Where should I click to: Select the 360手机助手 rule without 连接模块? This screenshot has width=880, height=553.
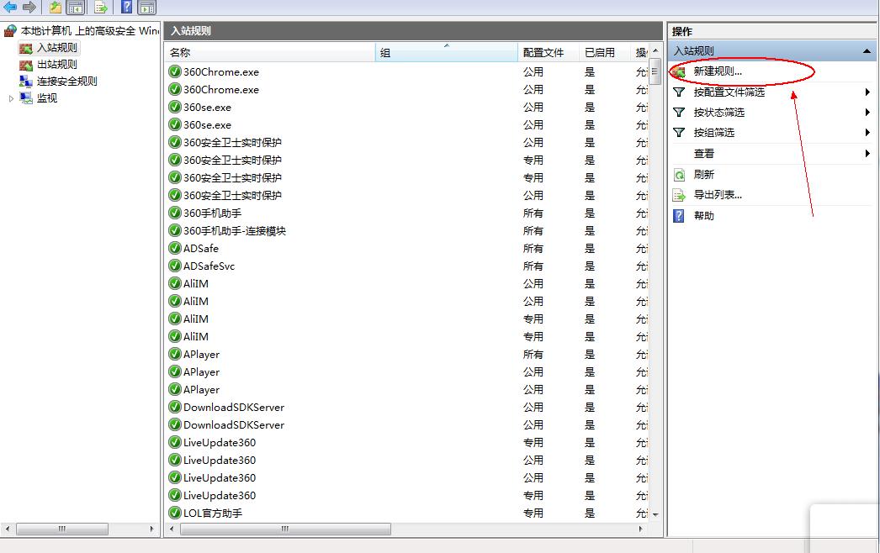click(x=212, y=213)
